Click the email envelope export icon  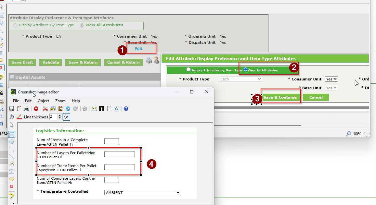tap(94, 109)
